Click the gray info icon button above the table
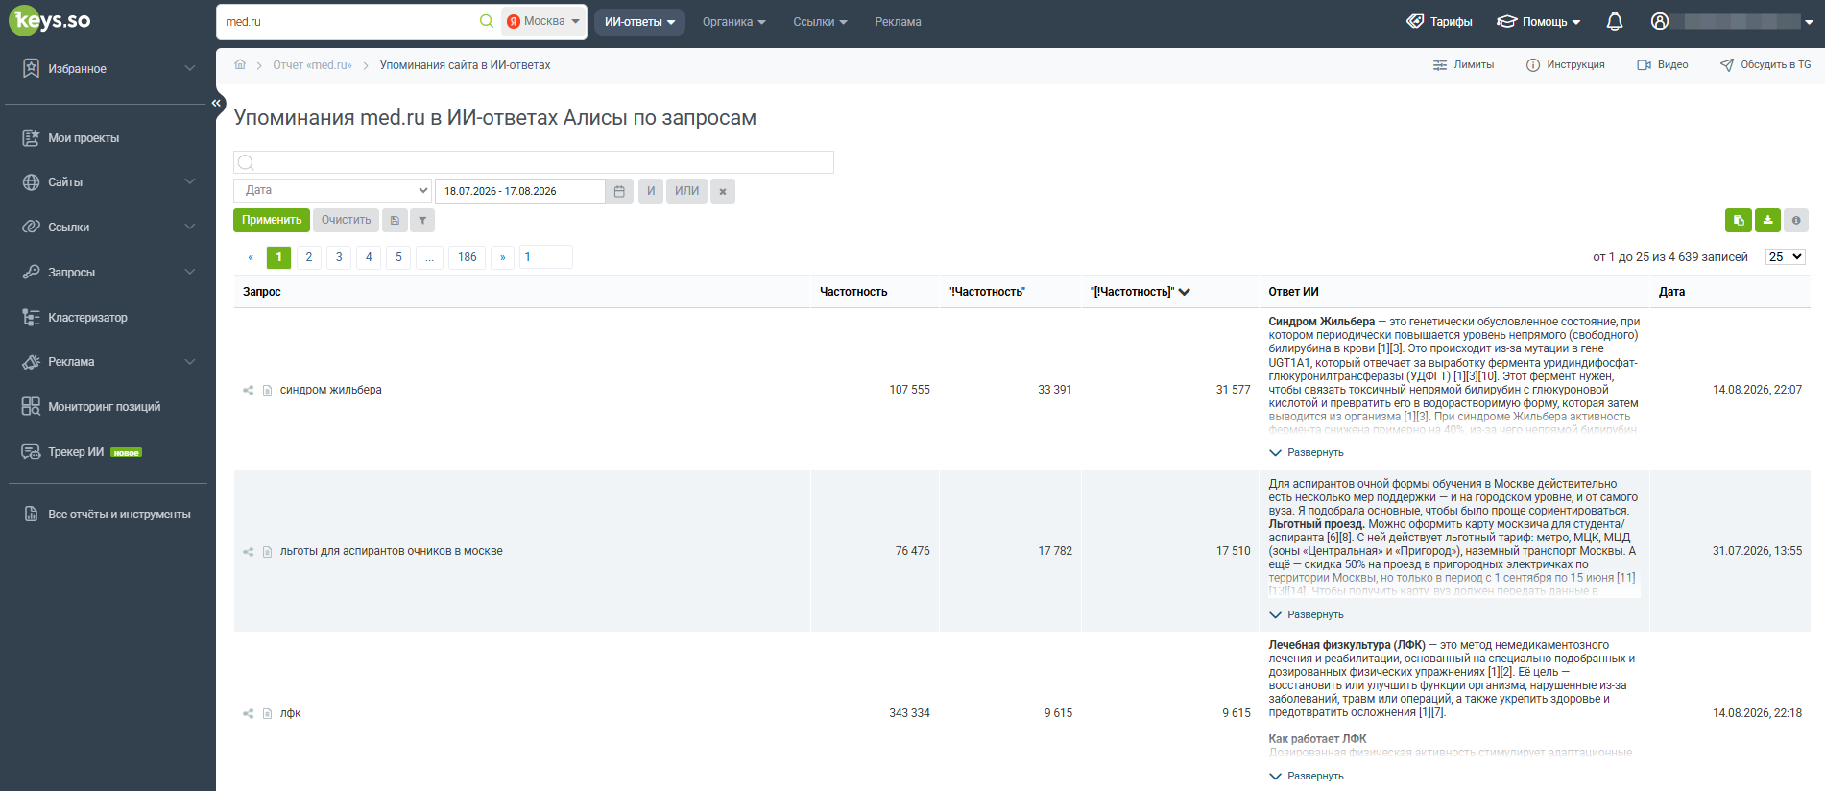The height and width of the screenshot is (791, 1825). coord(1796,220)
